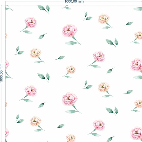Image resolution: width=142 pixels, height=142 pixels.
Task: Select the peach flower in the lower-left corner area
Action: pyautogui.click(x=35, y=121)
